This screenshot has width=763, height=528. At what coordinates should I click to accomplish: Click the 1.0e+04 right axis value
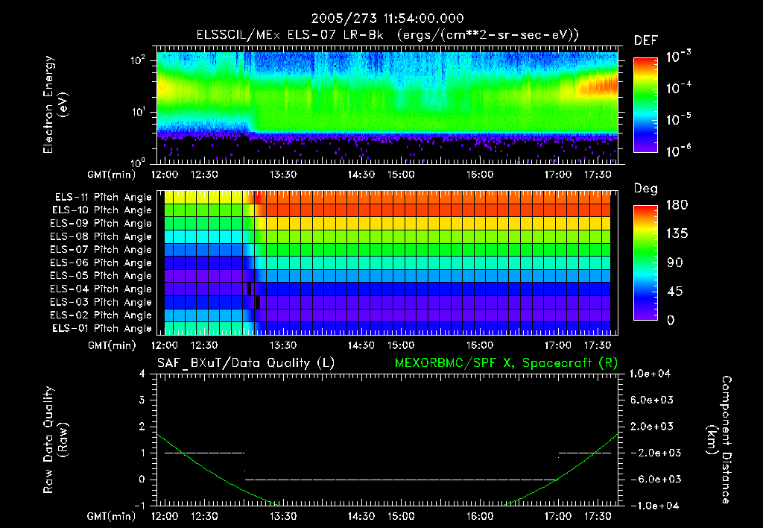[x=650, y=374]
